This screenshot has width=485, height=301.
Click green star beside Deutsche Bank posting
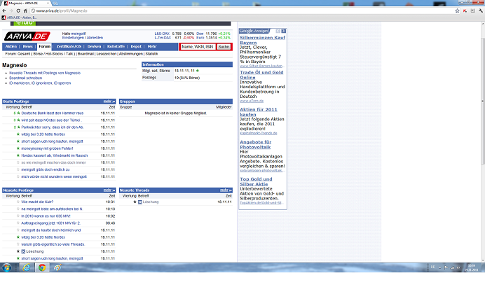18,113
